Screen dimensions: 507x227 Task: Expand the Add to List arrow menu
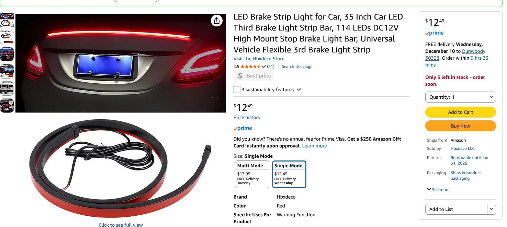coord(492,209)
